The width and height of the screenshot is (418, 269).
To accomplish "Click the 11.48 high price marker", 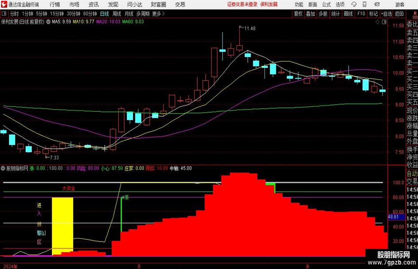I will point(250,29).
